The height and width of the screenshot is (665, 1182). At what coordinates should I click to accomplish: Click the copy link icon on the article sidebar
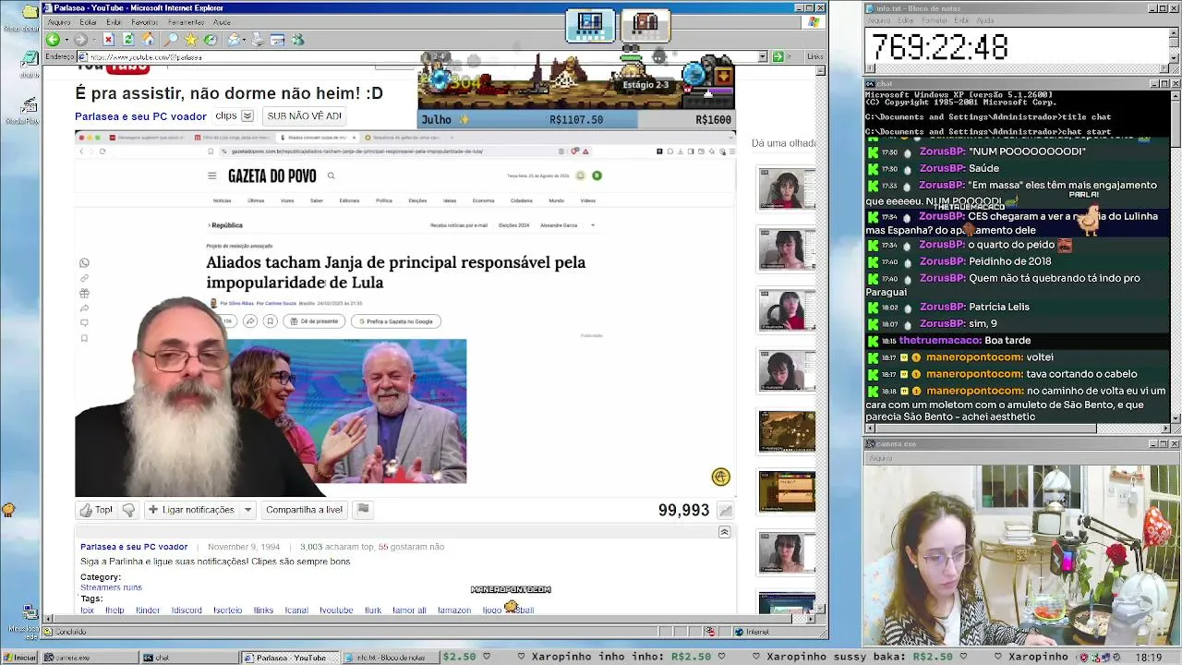coord(84,278)
